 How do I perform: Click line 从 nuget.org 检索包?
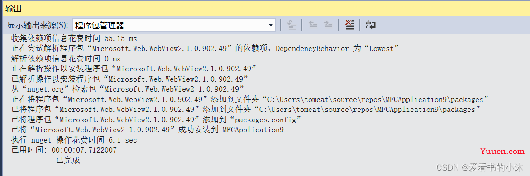(x=128, y=89)
